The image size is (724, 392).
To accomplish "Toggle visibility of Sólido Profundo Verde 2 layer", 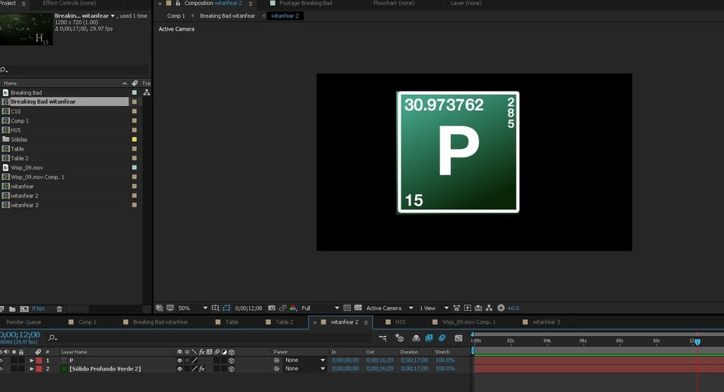I will (2, 369).
